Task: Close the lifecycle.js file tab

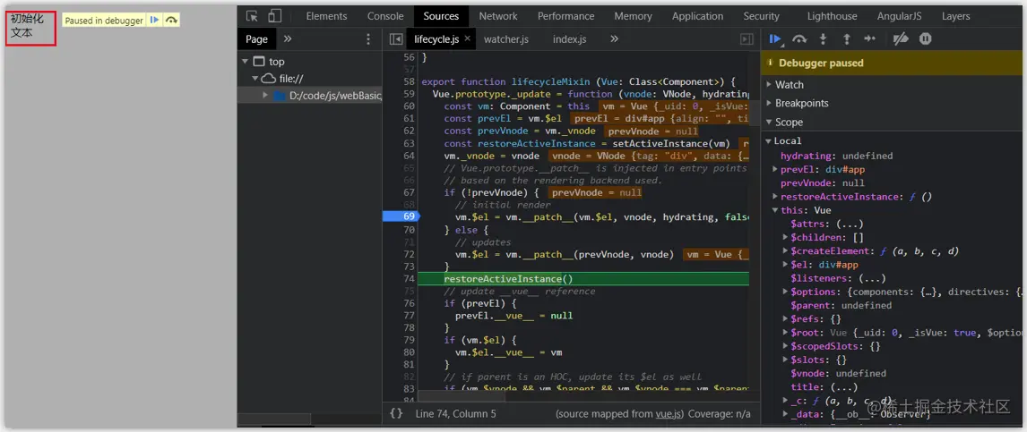Action: coord(468,38)
